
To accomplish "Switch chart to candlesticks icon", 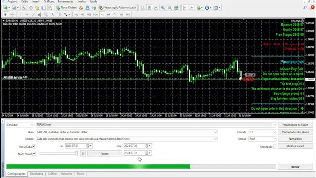I will click(x=149, y=8).
